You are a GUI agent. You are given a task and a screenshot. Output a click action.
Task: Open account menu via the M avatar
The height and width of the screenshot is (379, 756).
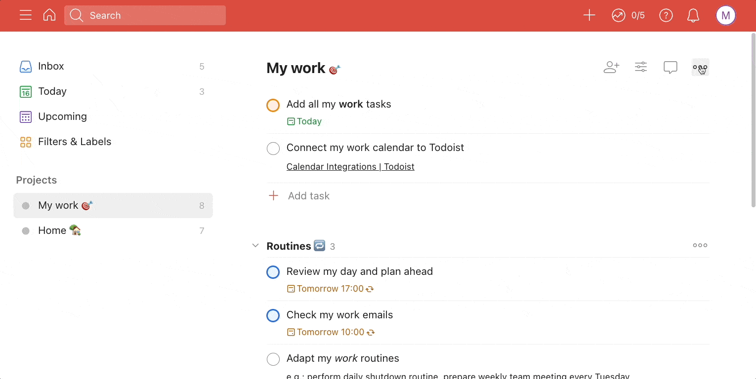click(725, 15)
